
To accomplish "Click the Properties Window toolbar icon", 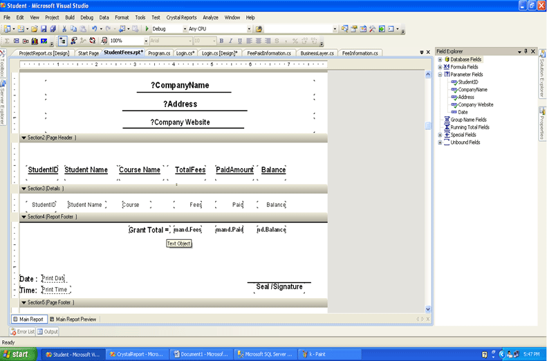I will coord(354,29).
